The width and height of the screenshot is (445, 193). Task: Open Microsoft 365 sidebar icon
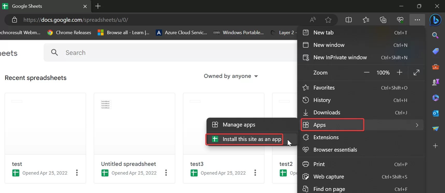click(x=435, y=98)
